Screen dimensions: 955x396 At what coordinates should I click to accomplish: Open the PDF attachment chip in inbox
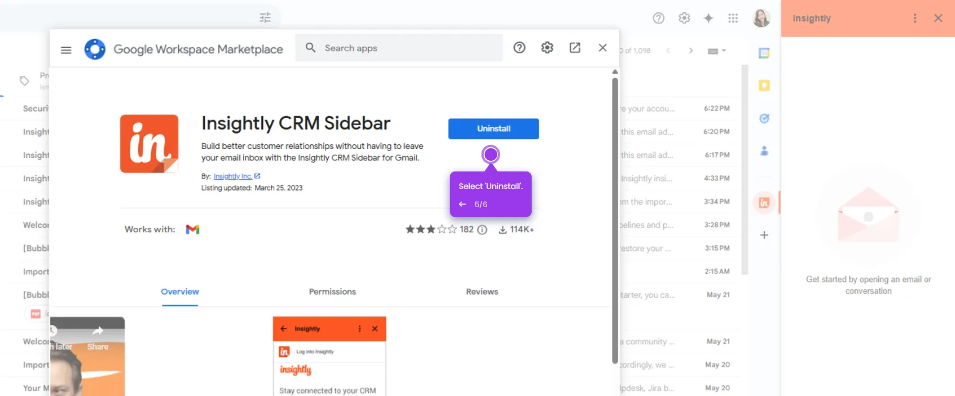pos(37,314)
